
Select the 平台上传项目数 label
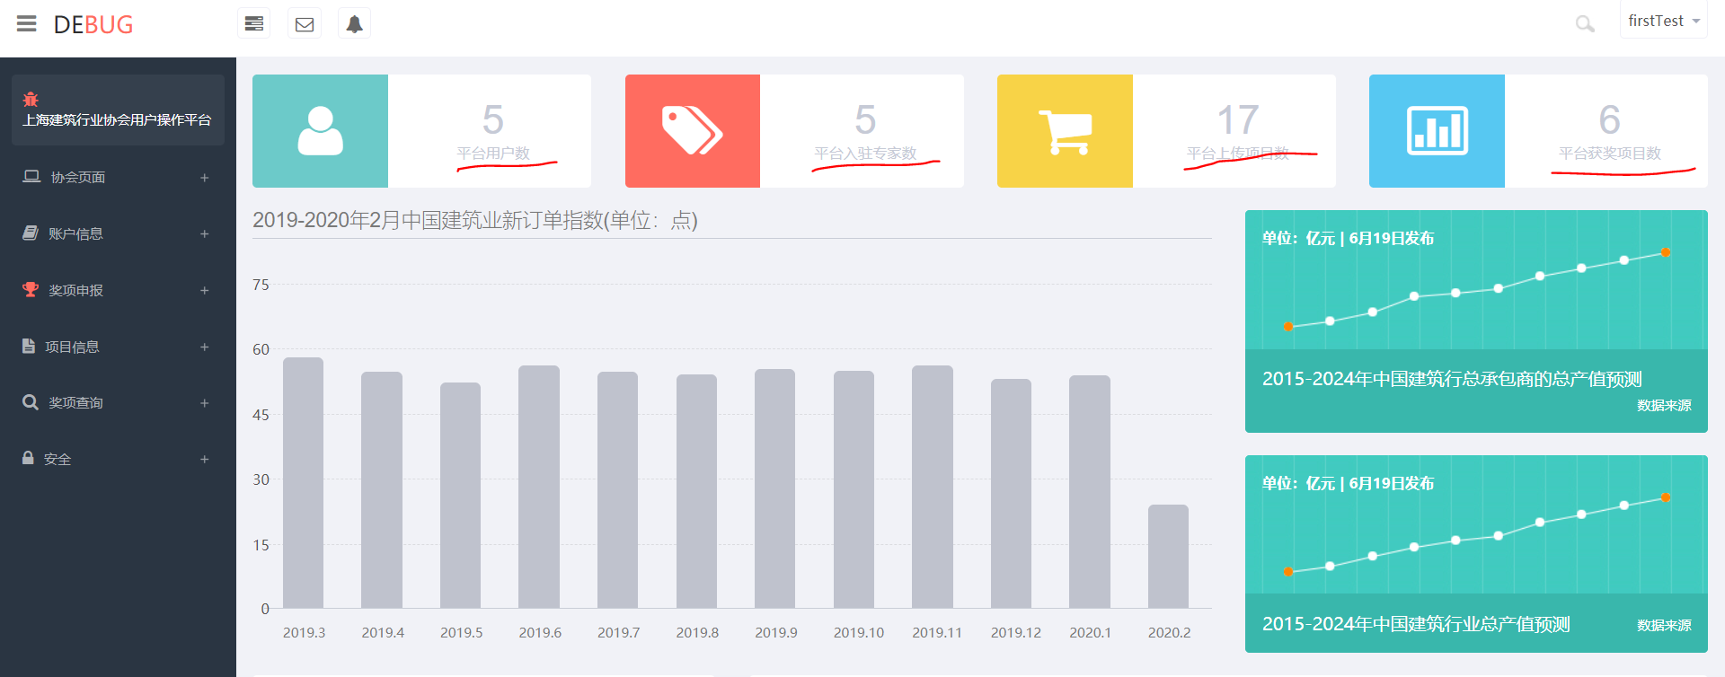click(1237, 154)
